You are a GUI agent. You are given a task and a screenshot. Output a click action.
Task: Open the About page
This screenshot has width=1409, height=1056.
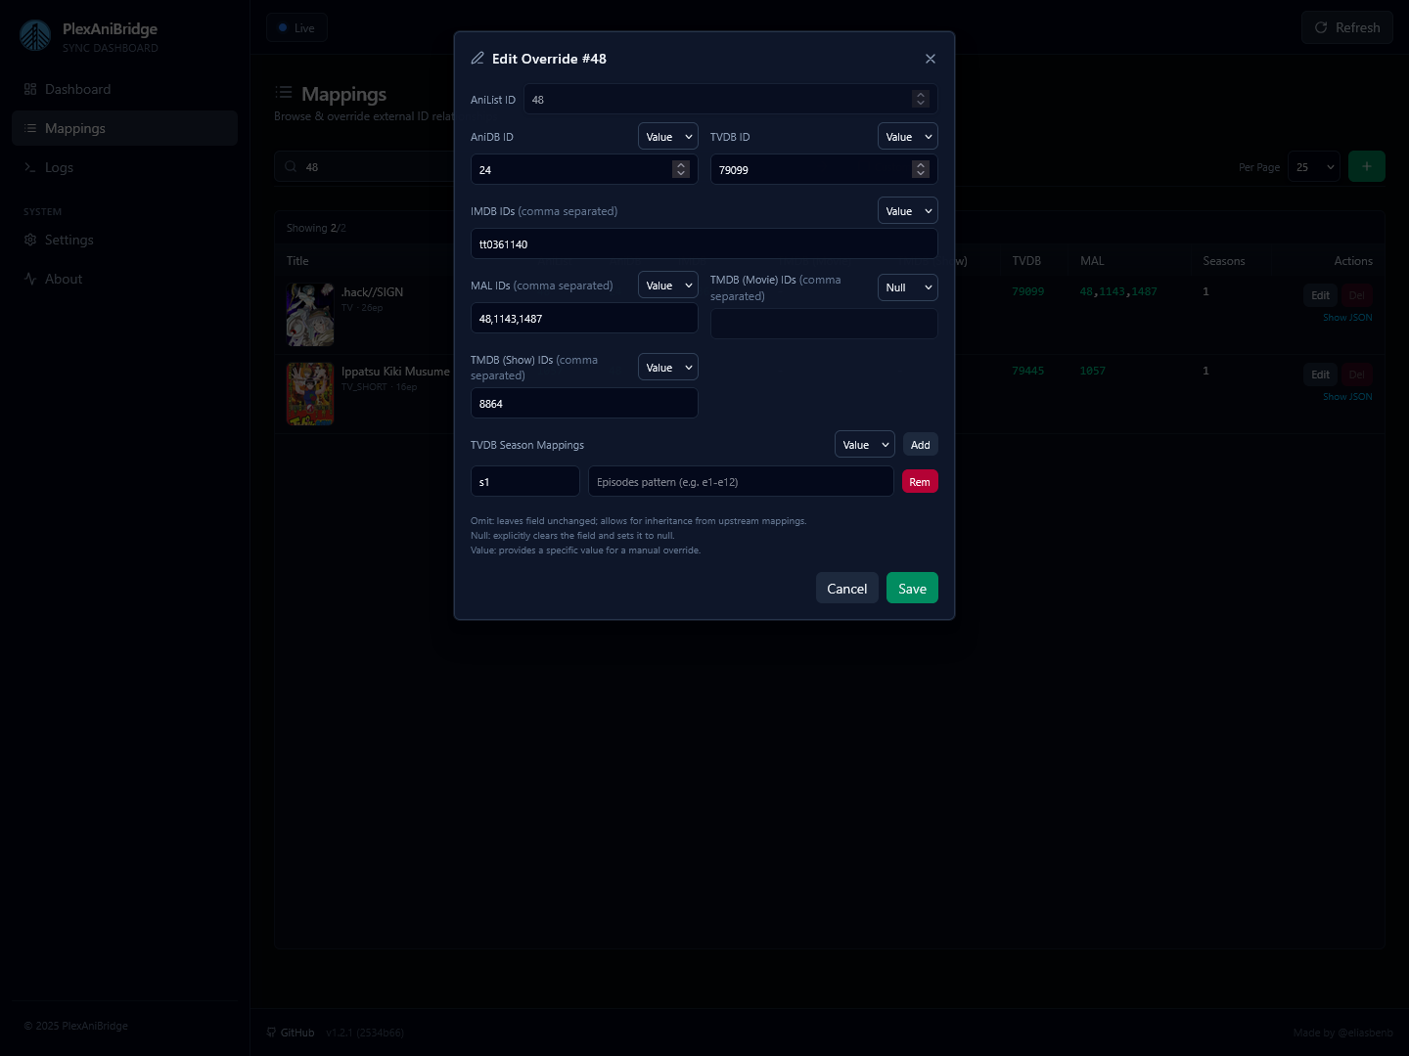124,279
